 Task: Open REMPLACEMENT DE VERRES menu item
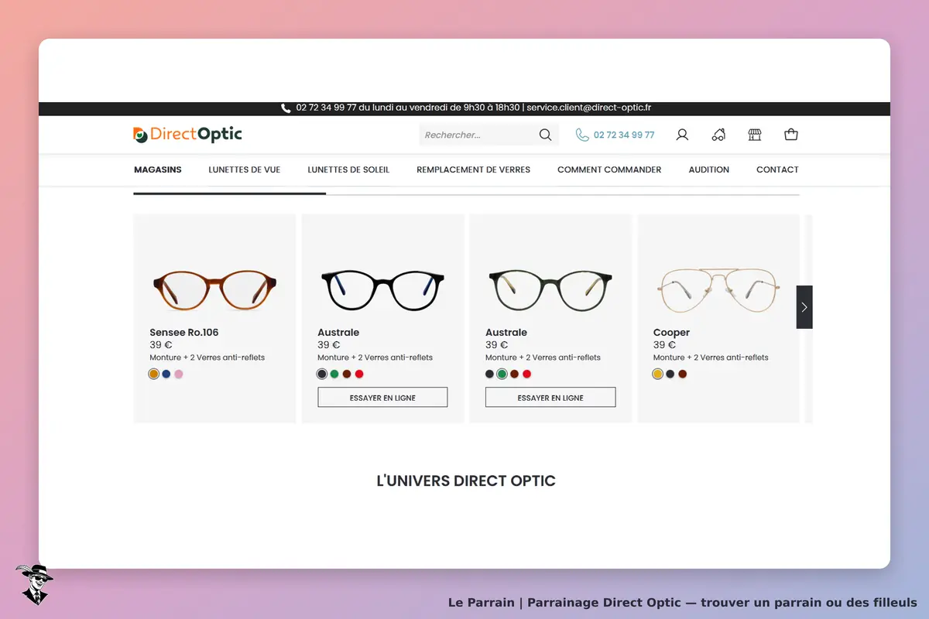pyautogui.click(x=473, y=169)
